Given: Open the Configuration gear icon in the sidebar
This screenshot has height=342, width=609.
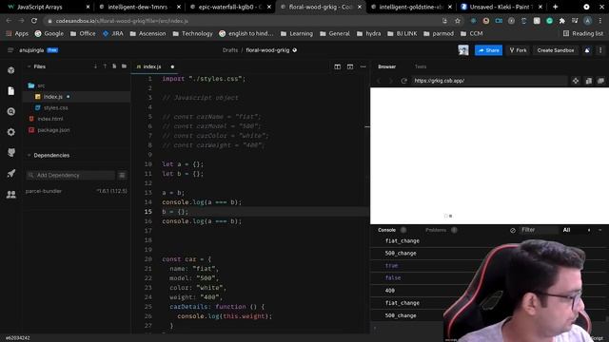Looking at the screenshot, I should [10, 132].
